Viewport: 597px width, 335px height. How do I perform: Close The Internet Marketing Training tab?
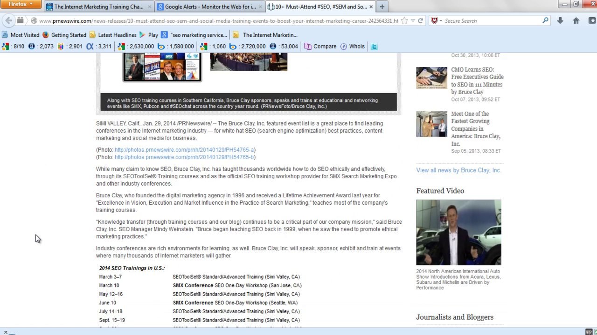pyautogui.click(x=149, y=7)
